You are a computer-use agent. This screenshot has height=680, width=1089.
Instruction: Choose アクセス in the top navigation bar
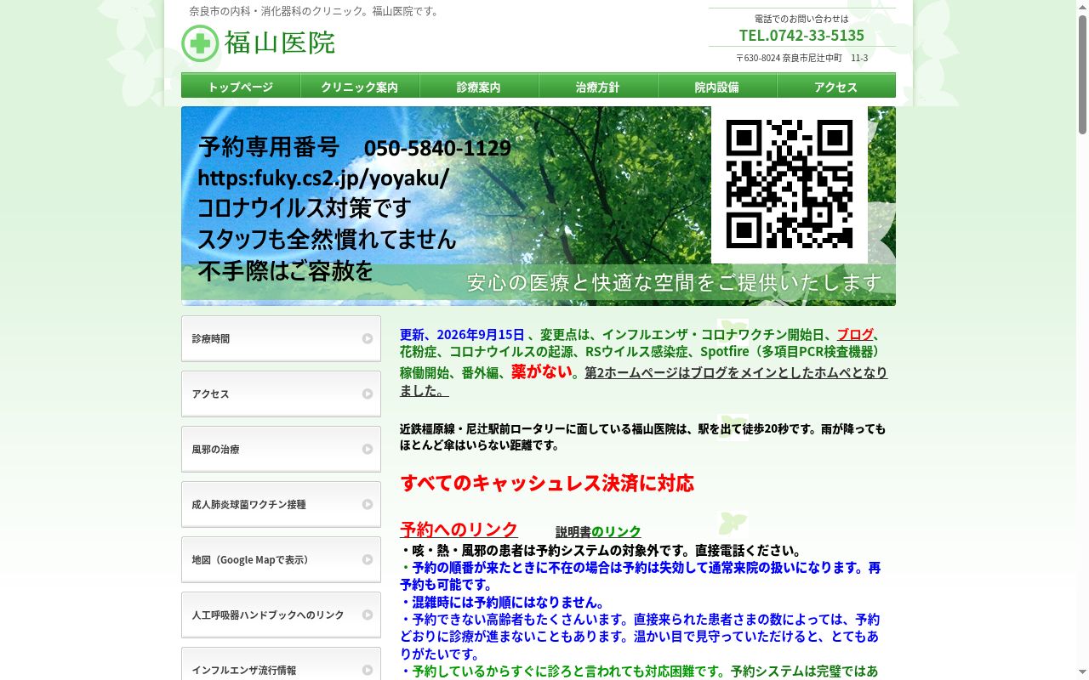click(x=836, y=86)
